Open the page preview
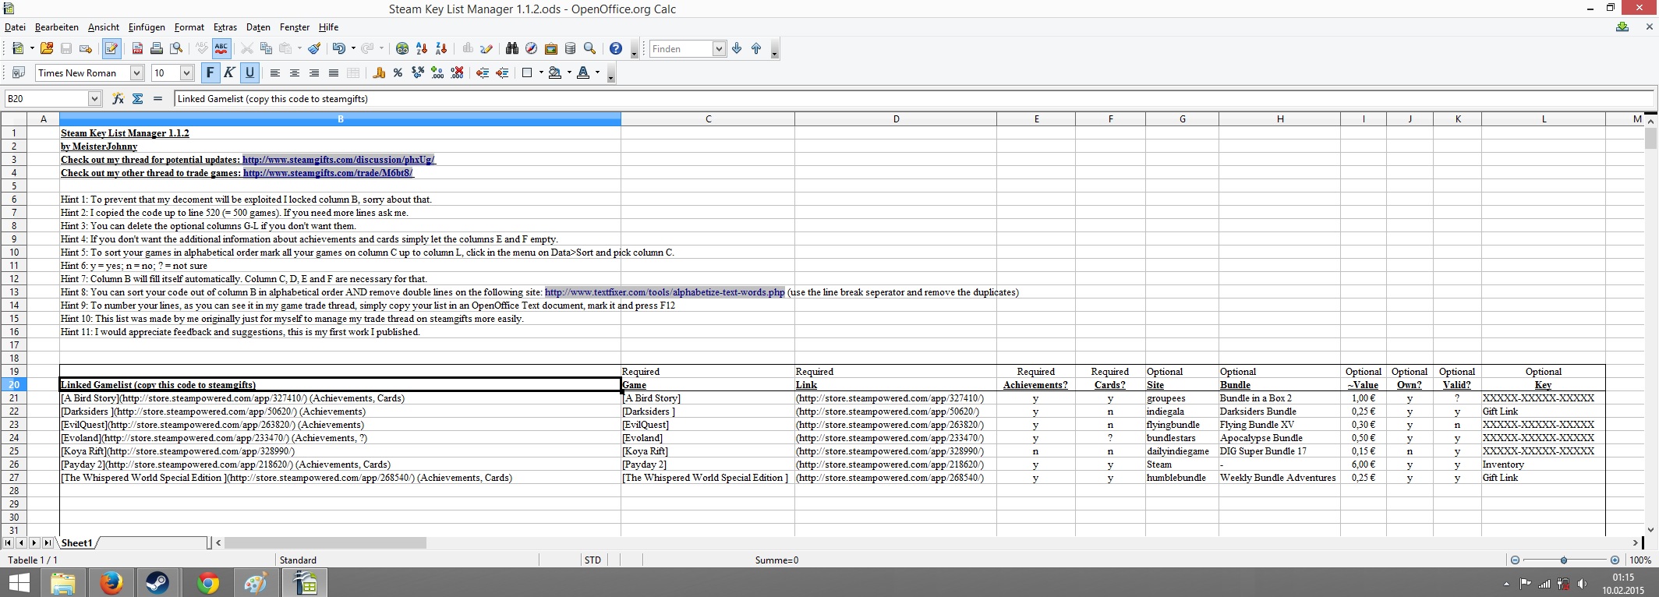Image resolution: width=1659 pixels, height=597 pixels. (177, 48)
